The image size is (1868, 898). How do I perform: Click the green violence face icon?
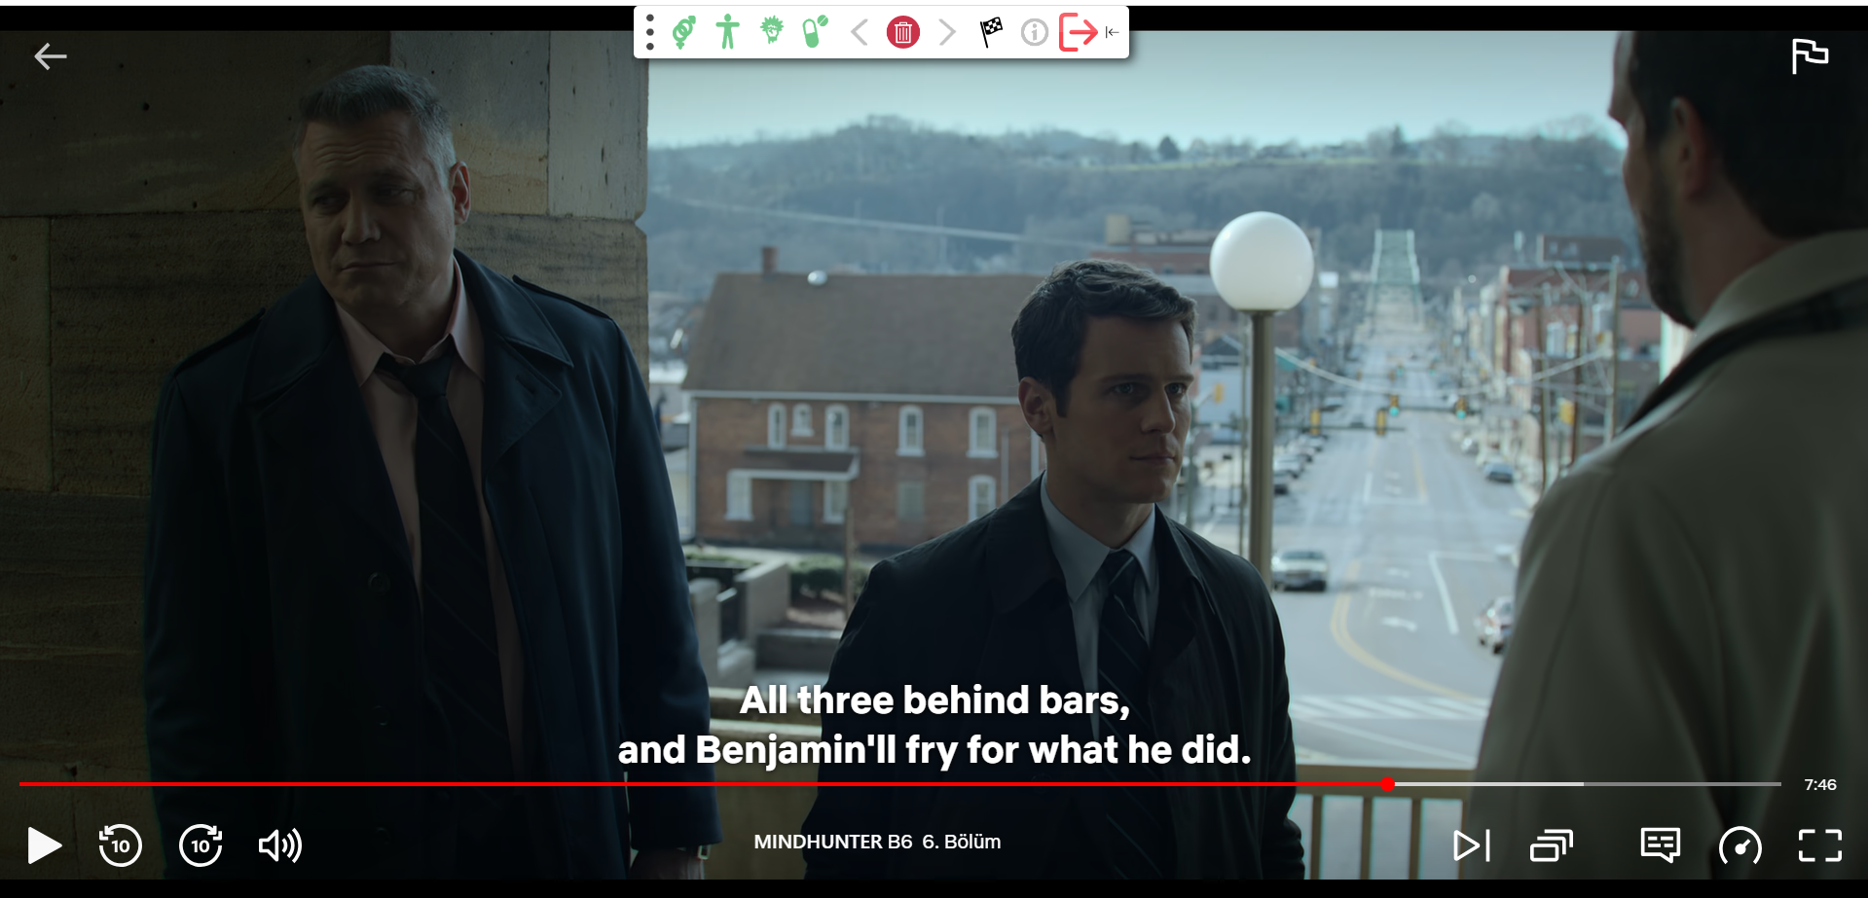click(x=772, y=31)
